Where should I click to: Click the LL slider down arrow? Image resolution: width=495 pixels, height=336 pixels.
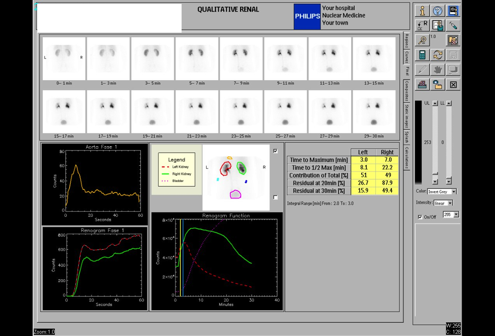(449, 182)
